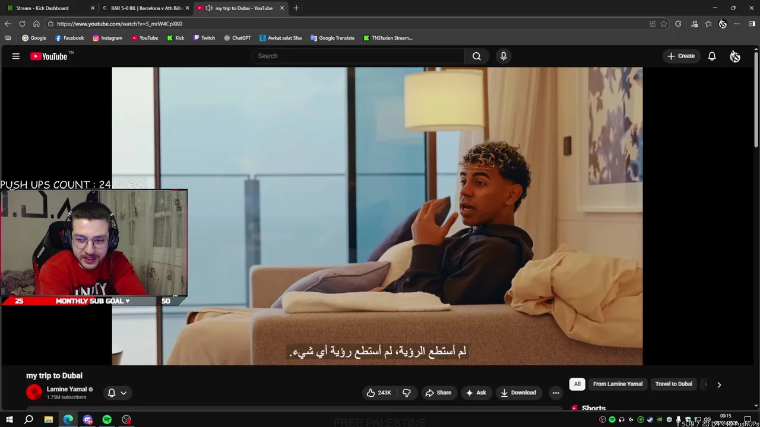This screenshot has width=760, height=427.
Task: Show next chips with the right arrow
Action: coord(719,384)
